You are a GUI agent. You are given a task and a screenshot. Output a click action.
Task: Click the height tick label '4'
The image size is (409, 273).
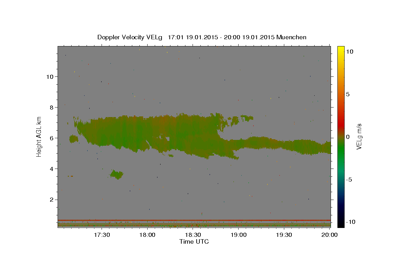click(x=52, y=169)
